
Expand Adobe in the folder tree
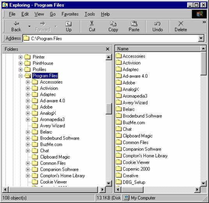coord(28,107)
